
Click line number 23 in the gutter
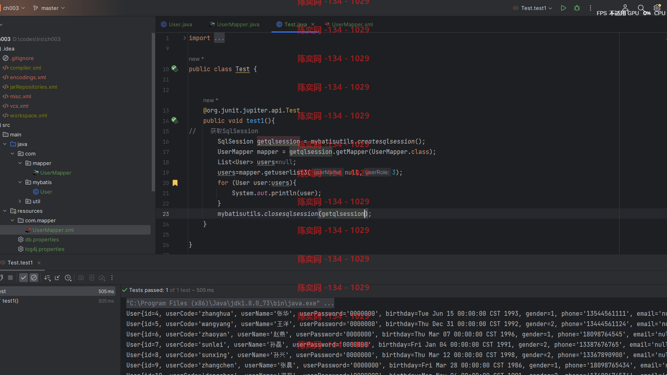(x=166, y=214)
